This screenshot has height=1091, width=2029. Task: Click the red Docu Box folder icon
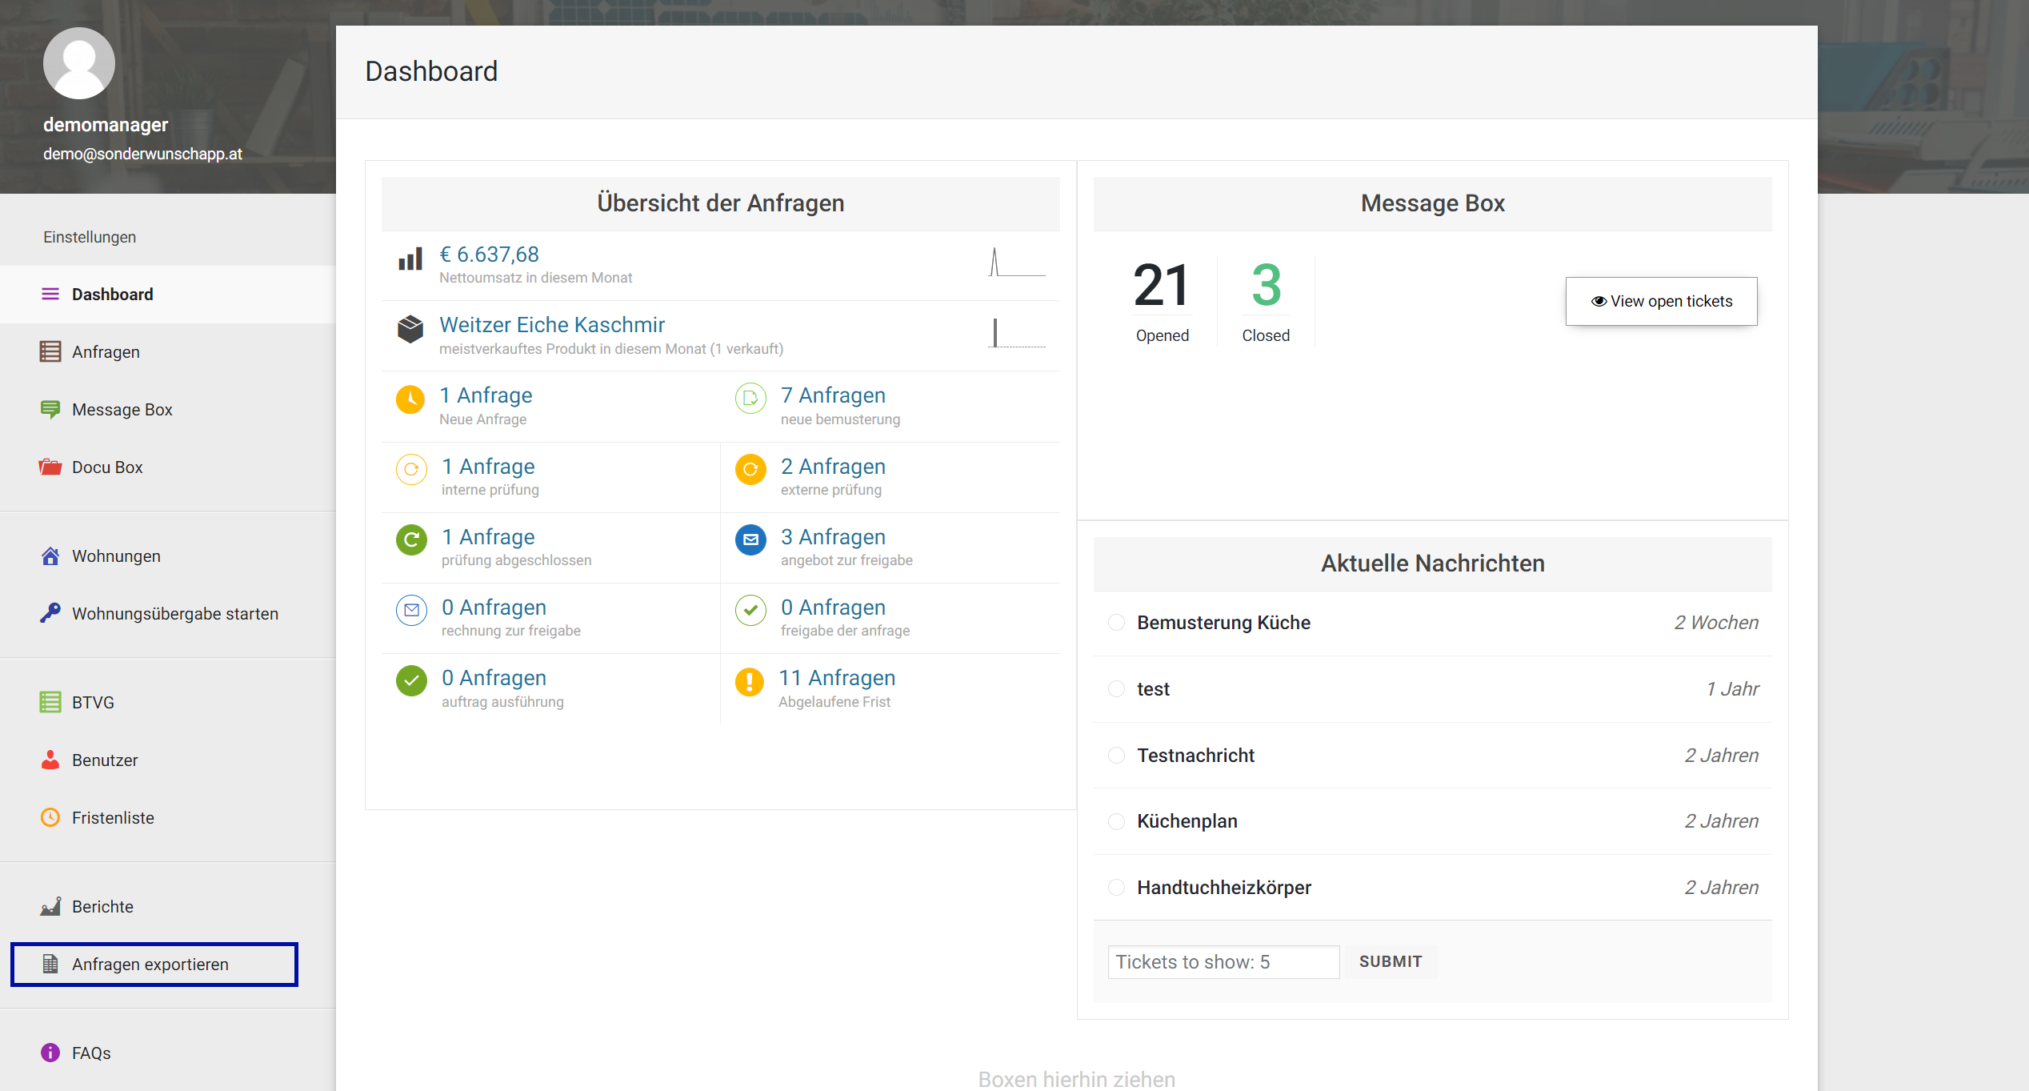50,467
